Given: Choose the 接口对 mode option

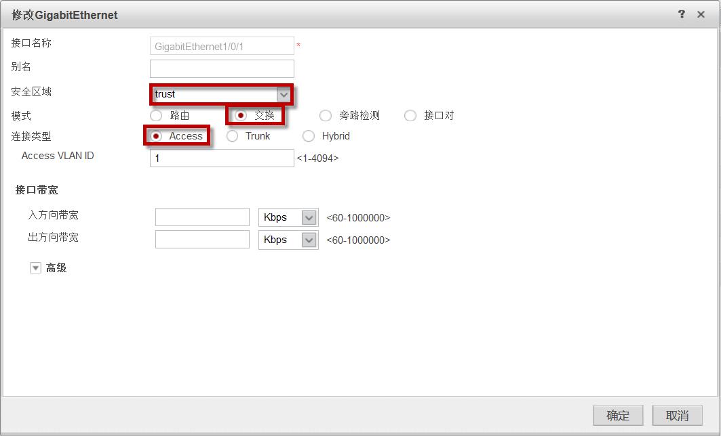Looking at the screenshot, I should point(410,115).
